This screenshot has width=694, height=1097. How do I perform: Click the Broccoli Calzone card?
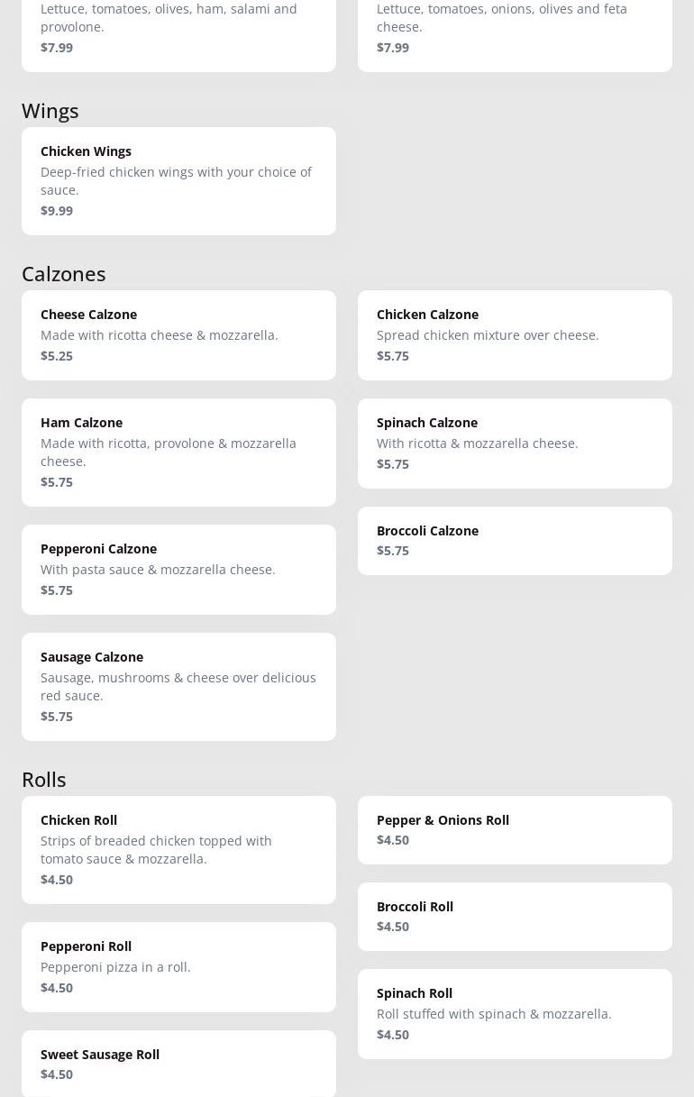(x=515, y=541)
